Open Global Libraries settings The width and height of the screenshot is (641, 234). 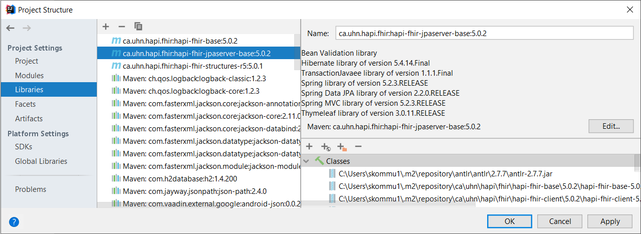(41, 161)
